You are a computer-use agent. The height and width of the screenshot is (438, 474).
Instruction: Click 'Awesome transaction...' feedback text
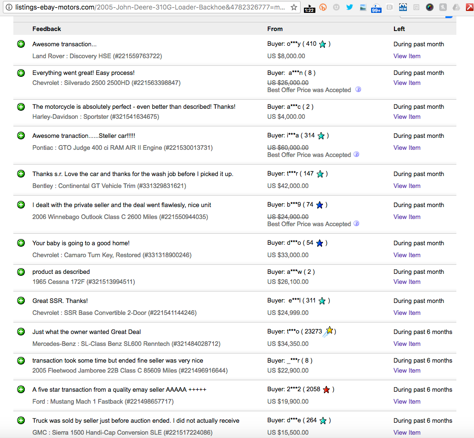[64, 44]
